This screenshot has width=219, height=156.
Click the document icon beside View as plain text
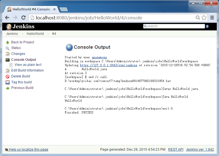click(11, 65)
